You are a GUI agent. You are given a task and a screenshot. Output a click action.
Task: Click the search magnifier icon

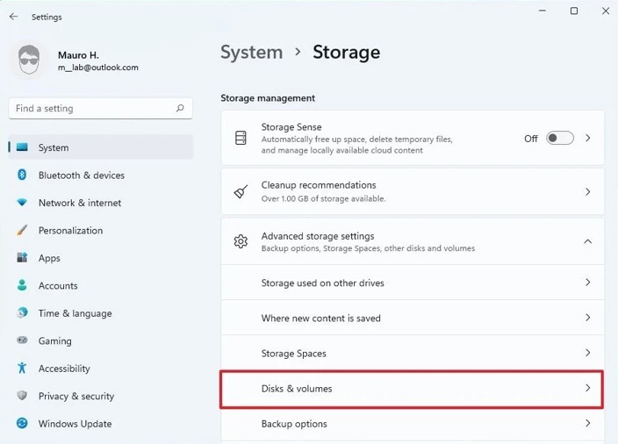pos(180,108)
